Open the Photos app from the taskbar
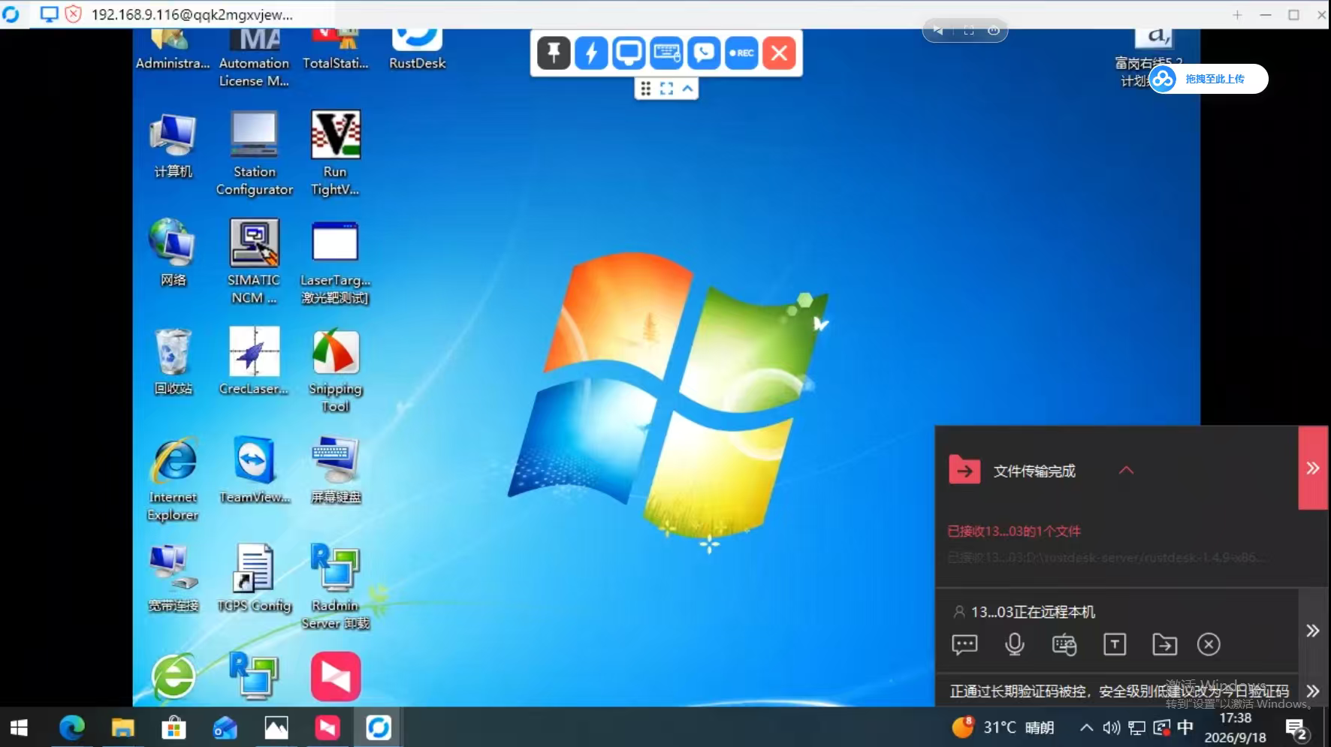The width and height of the screenshot is (1331, 747). (x=276, y=727)
